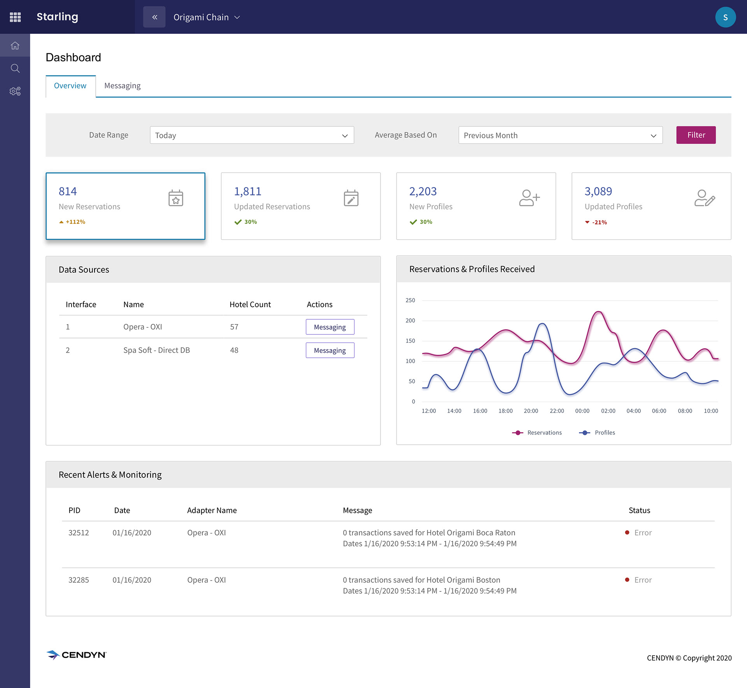The image size is (747, 688).
Task: Open settings gears icon in sidebar
Action: (x=15, y=91)
